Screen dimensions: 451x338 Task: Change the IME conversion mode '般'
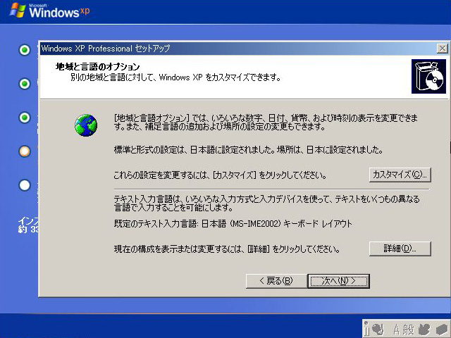(x=408, y=330)
